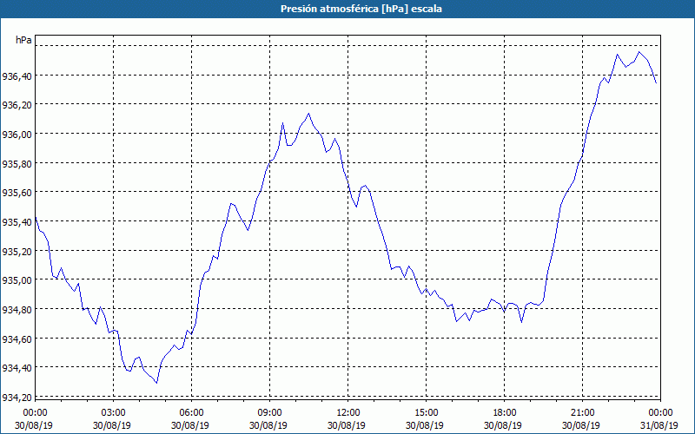Viewport: 695px width, 434px height.
Task: Click the 30/08/19 date under 06:00
Action: (x=190, y=425)
